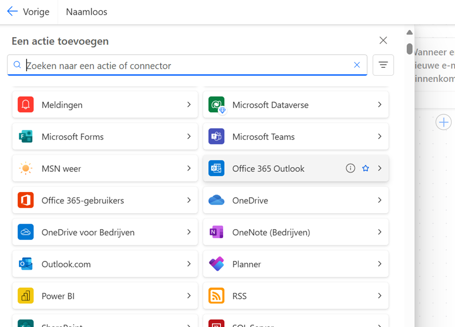Expand OneDrive voor Bedrijven chevron
The height and width of the screenshot is (327, 455).
tap(189, 232)
